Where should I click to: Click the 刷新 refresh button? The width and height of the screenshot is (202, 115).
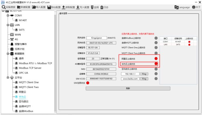(x=128, y=89)
